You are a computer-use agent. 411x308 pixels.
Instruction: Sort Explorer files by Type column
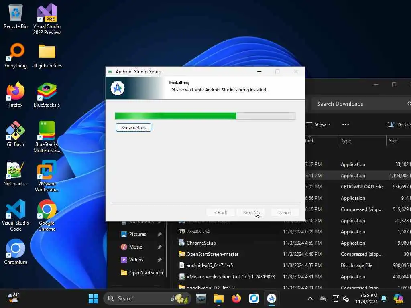(362, 141)
